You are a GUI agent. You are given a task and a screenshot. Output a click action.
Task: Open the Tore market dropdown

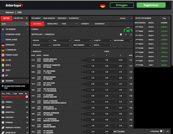(62, 41)
